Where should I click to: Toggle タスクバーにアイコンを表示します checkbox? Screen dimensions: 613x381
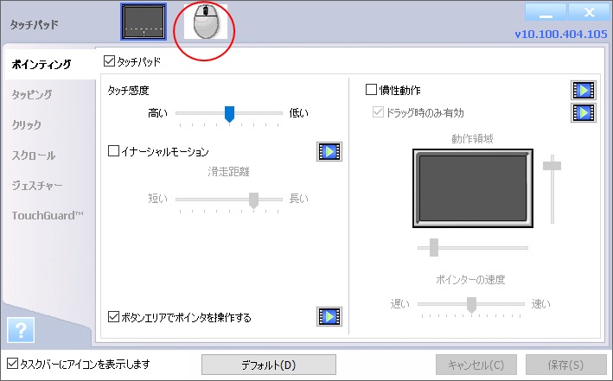12,364
